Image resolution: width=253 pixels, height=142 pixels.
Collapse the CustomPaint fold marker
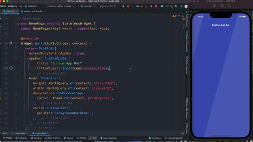click(16, 108)
